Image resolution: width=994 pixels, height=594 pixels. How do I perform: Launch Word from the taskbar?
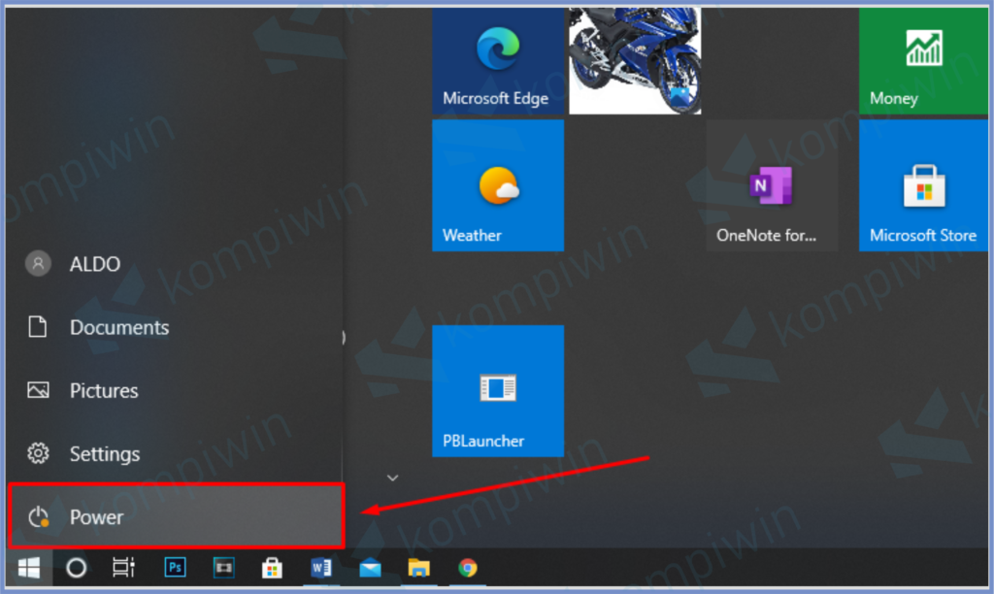click(321, 568)
